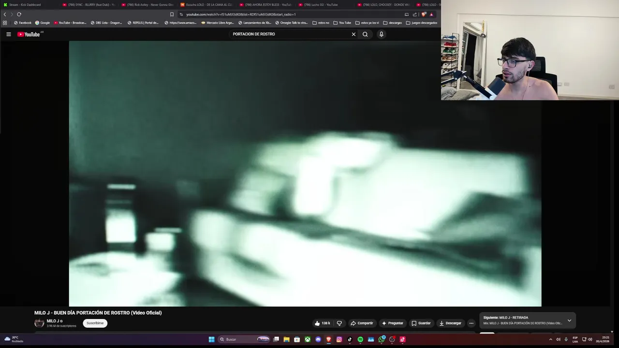Viewport: 619px width, 348px height.
Task: Open Discord from the taskbar
Action: coord(318,339)
